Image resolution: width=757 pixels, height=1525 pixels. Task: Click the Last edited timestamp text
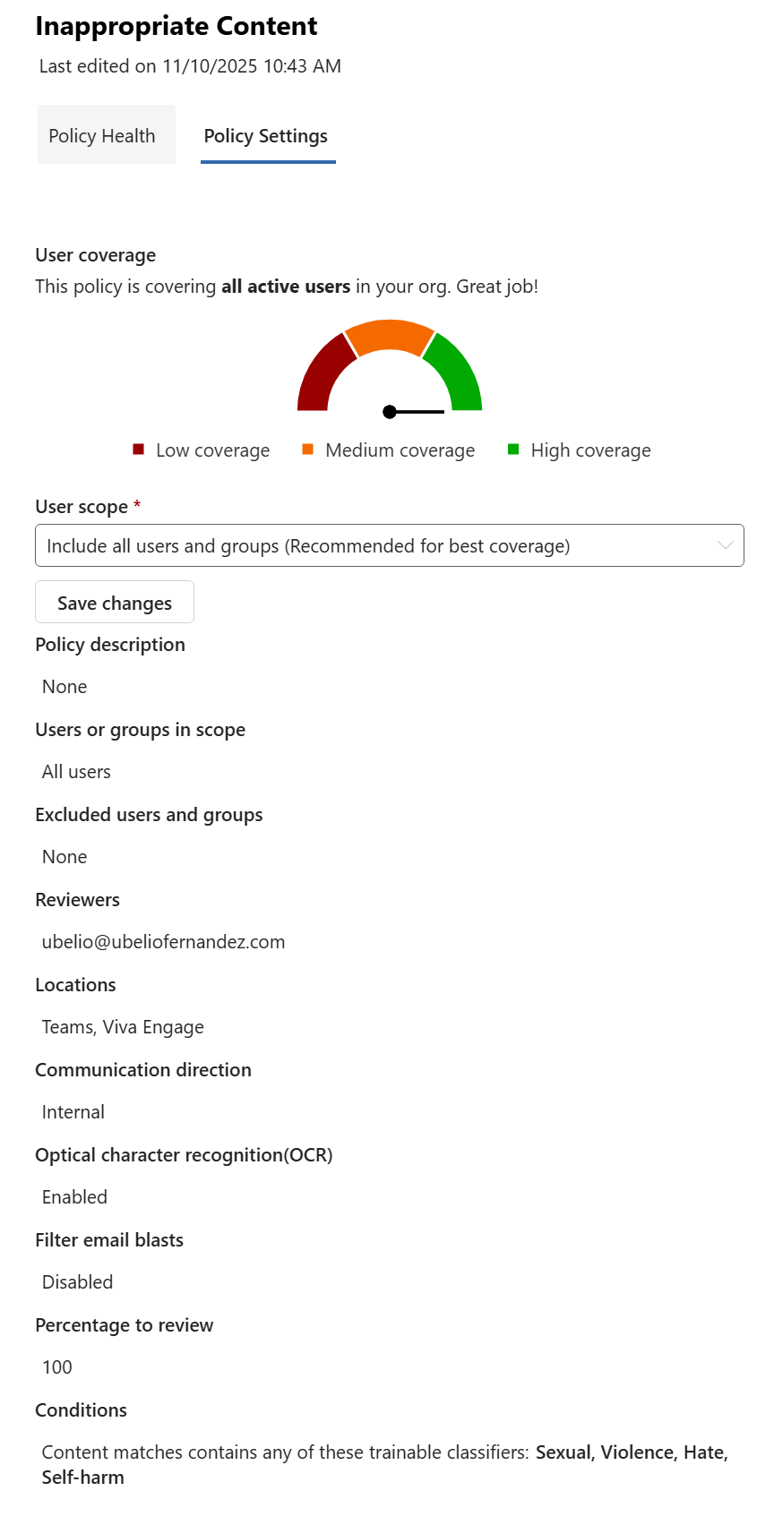[x=190, y=66]
